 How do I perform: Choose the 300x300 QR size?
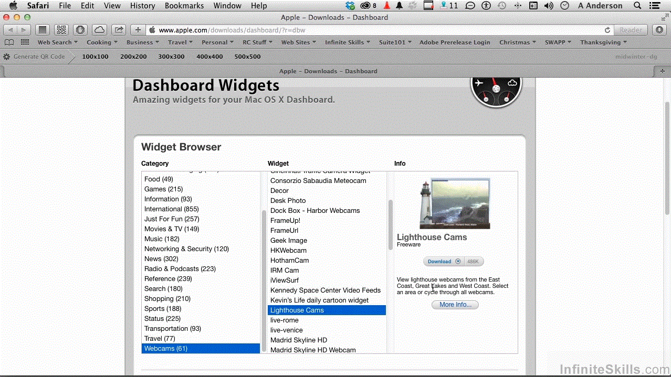click(x=171, y=57)
